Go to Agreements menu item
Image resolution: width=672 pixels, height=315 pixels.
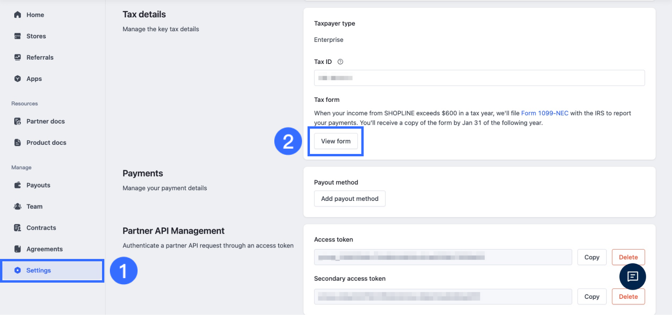(44, 249)
